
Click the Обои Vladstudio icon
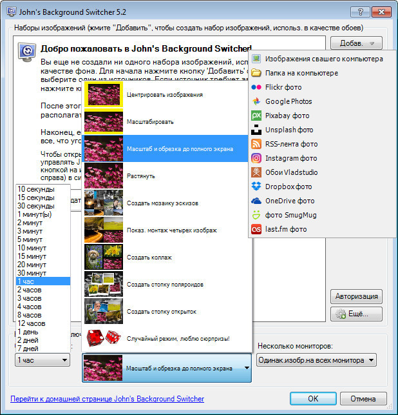pos(256,172)
